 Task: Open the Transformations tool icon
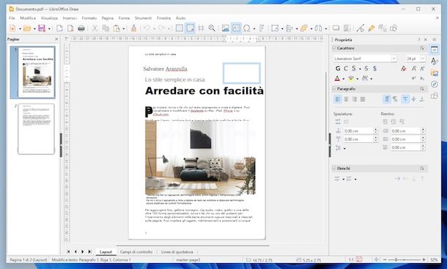click(x=275, y=29)
